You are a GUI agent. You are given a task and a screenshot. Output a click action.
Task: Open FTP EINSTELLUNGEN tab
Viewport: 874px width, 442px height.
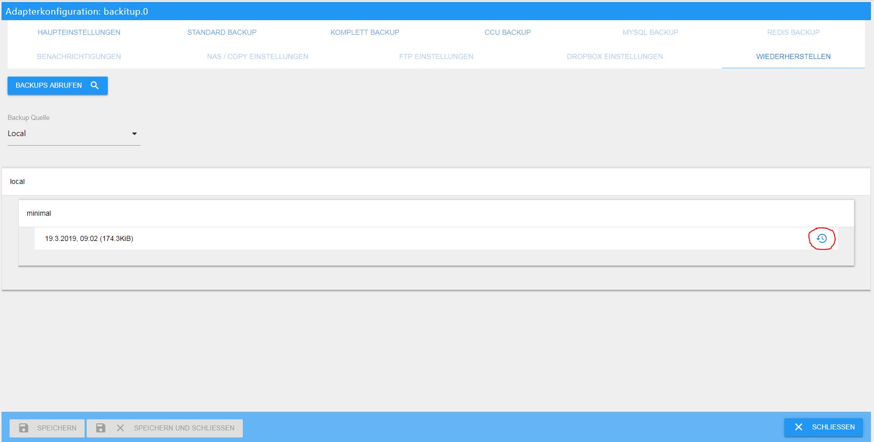point(436,56)
